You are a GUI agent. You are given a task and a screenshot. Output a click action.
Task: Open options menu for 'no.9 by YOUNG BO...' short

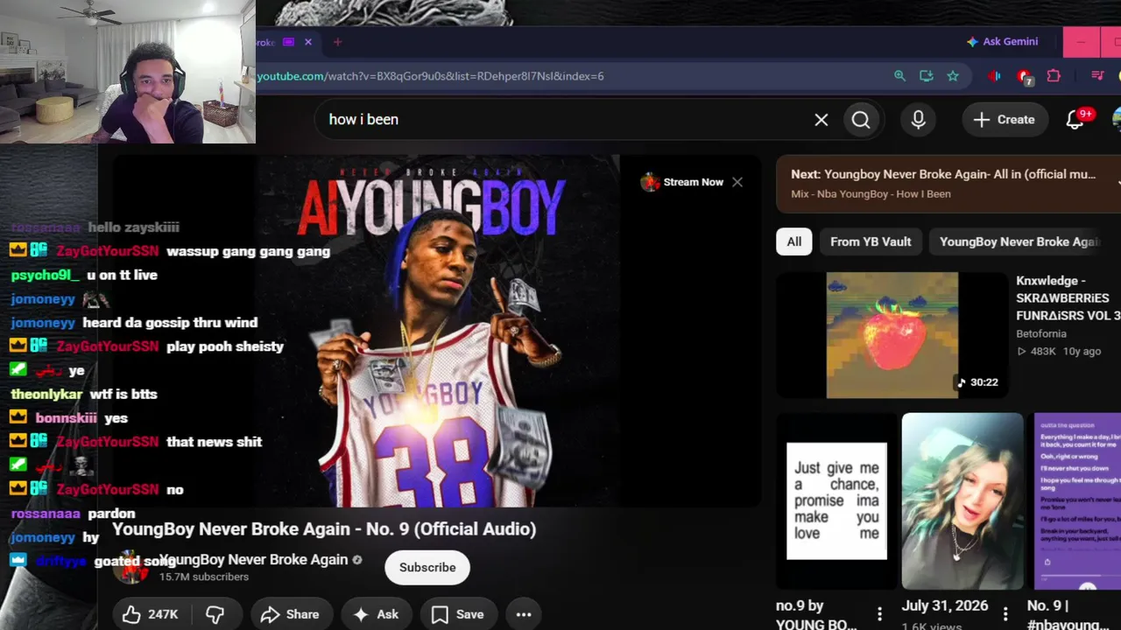[879, 614]
